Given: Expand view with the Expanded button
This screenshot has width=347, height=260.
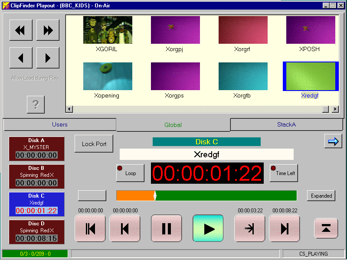Looking at the screenshot, I should coord(321,196).
